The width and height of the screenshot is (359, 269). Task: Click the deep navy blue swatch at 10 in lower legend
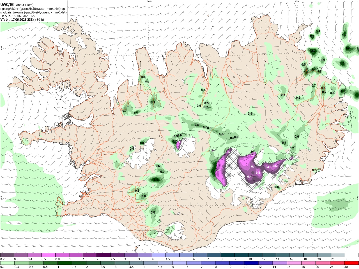(251, 263)
